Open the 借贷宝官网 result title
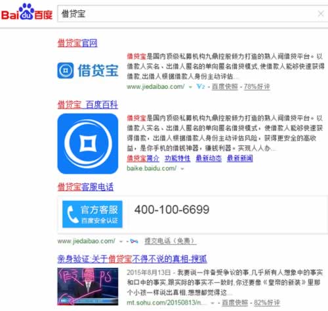 77,43
